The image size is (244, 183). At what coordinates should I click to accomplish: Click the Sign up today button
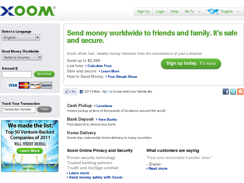[x=191, y=63]
